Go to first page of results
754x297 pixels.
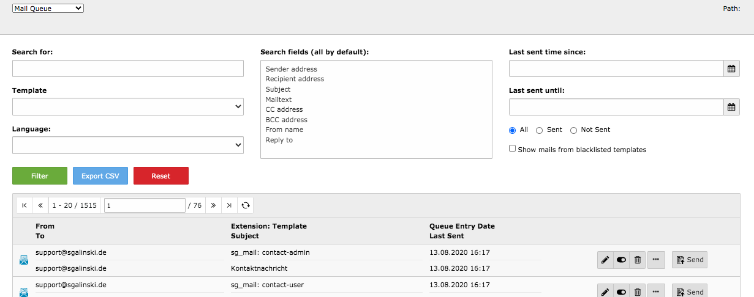[24, 205]
